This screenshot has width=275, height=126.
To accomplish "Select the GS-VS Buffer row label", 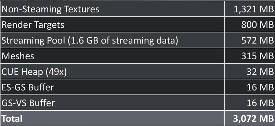I will point(28,103).
